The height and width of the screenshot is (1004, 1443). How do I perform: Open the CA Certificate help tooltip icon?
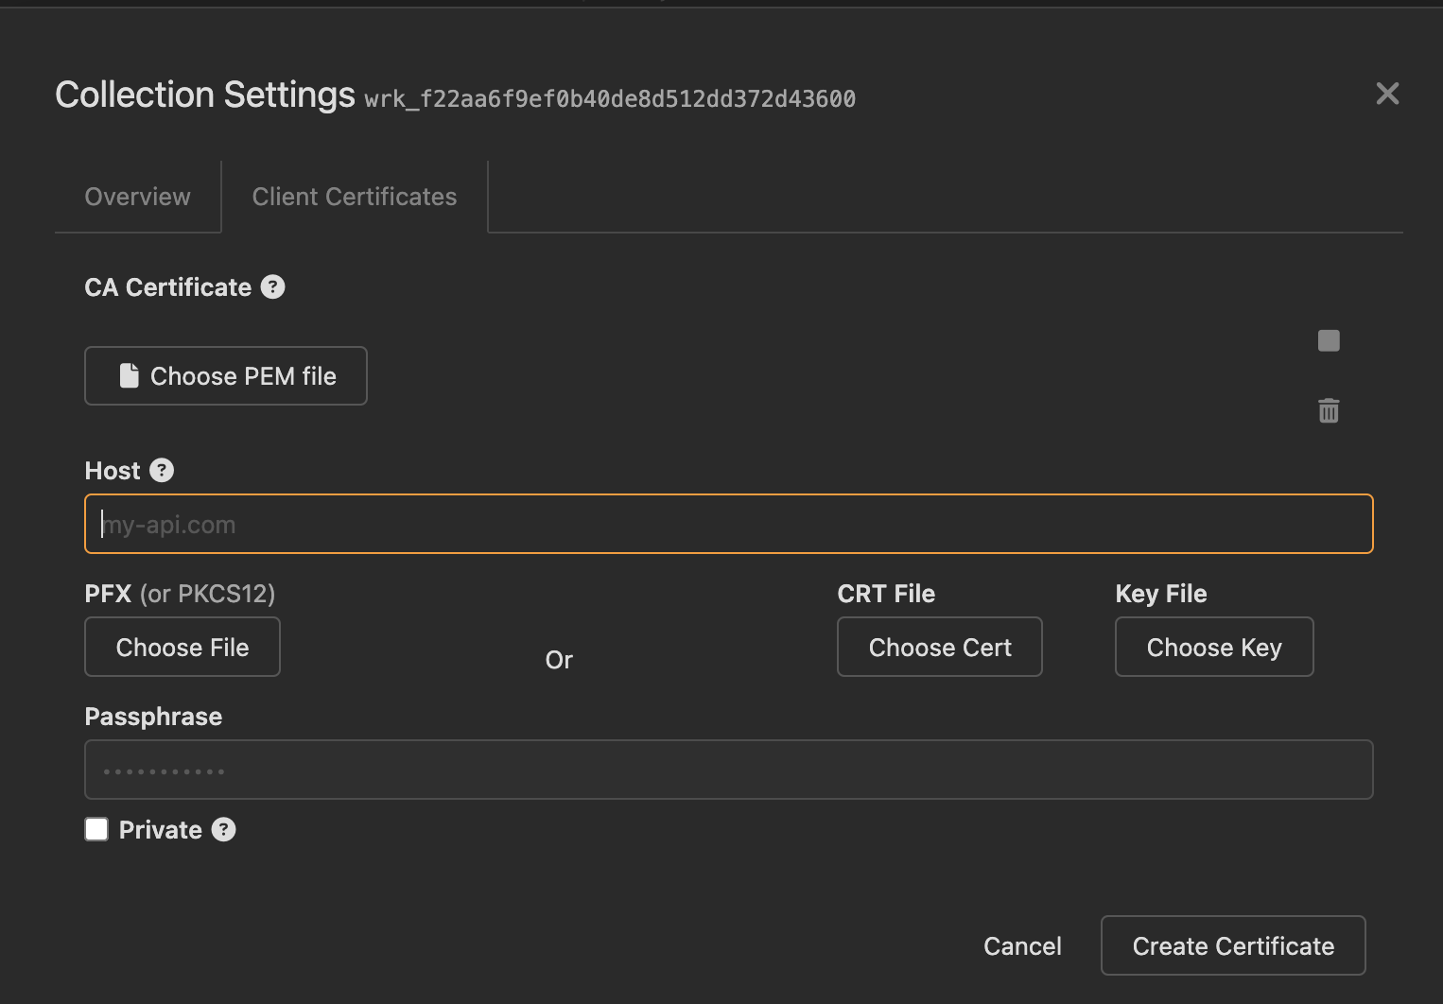tap(272, 286)
